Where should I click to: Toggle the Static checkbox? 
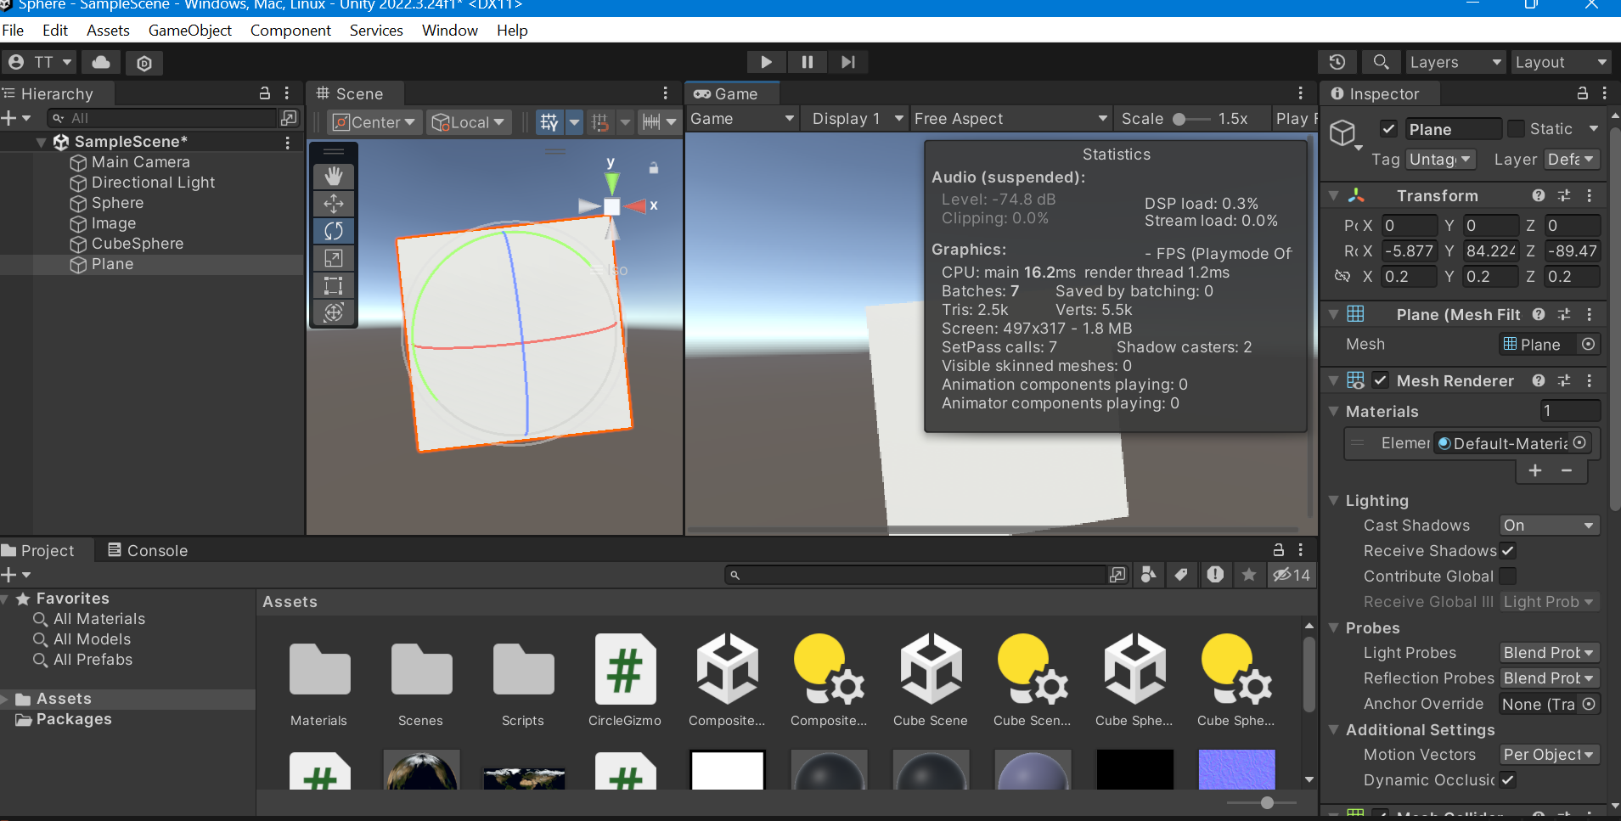pyautogui.click(x=1516, y=129)
